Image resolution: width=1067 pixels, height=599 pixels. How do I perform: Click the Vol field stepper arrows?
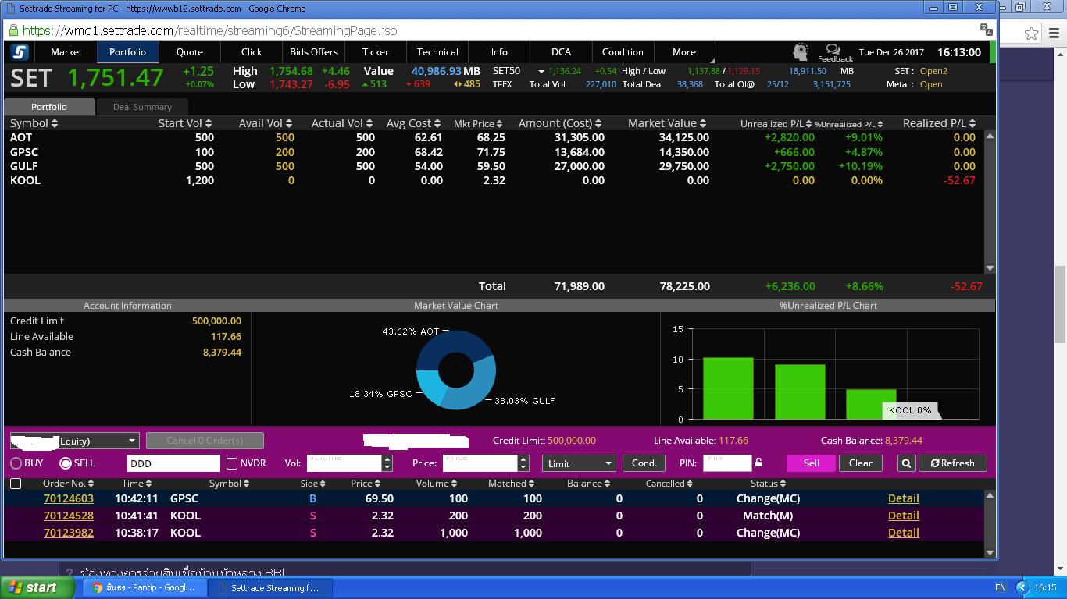(x=387, y=463)
